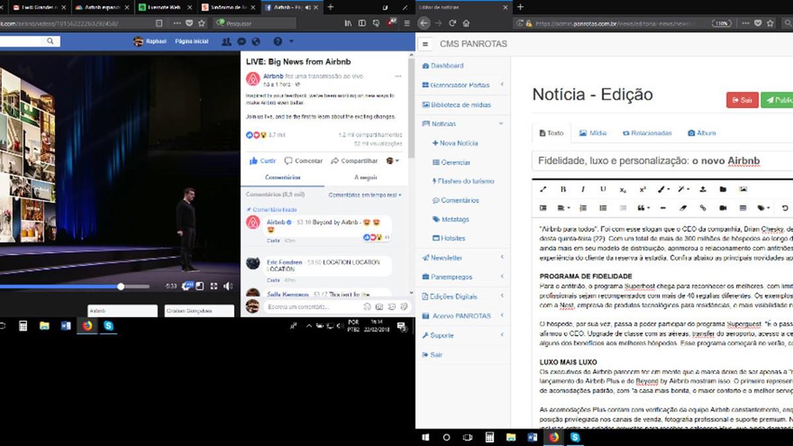Click the 'Escreva um comentário' input field

[x=311, y=307]
